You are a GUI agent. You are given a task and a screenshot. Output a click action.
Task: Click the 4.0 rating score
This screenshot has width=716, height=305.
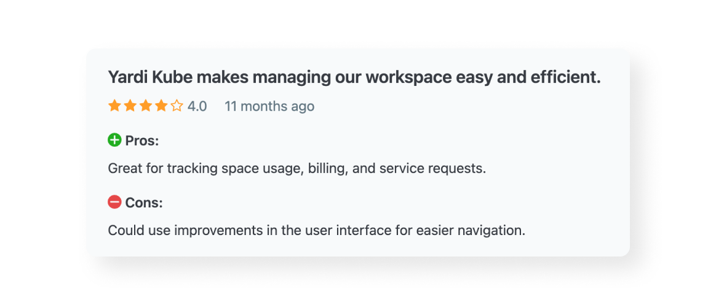pos(197,107)
